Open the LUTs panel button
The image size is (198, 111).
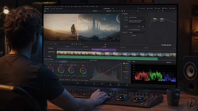coord(53,9)
